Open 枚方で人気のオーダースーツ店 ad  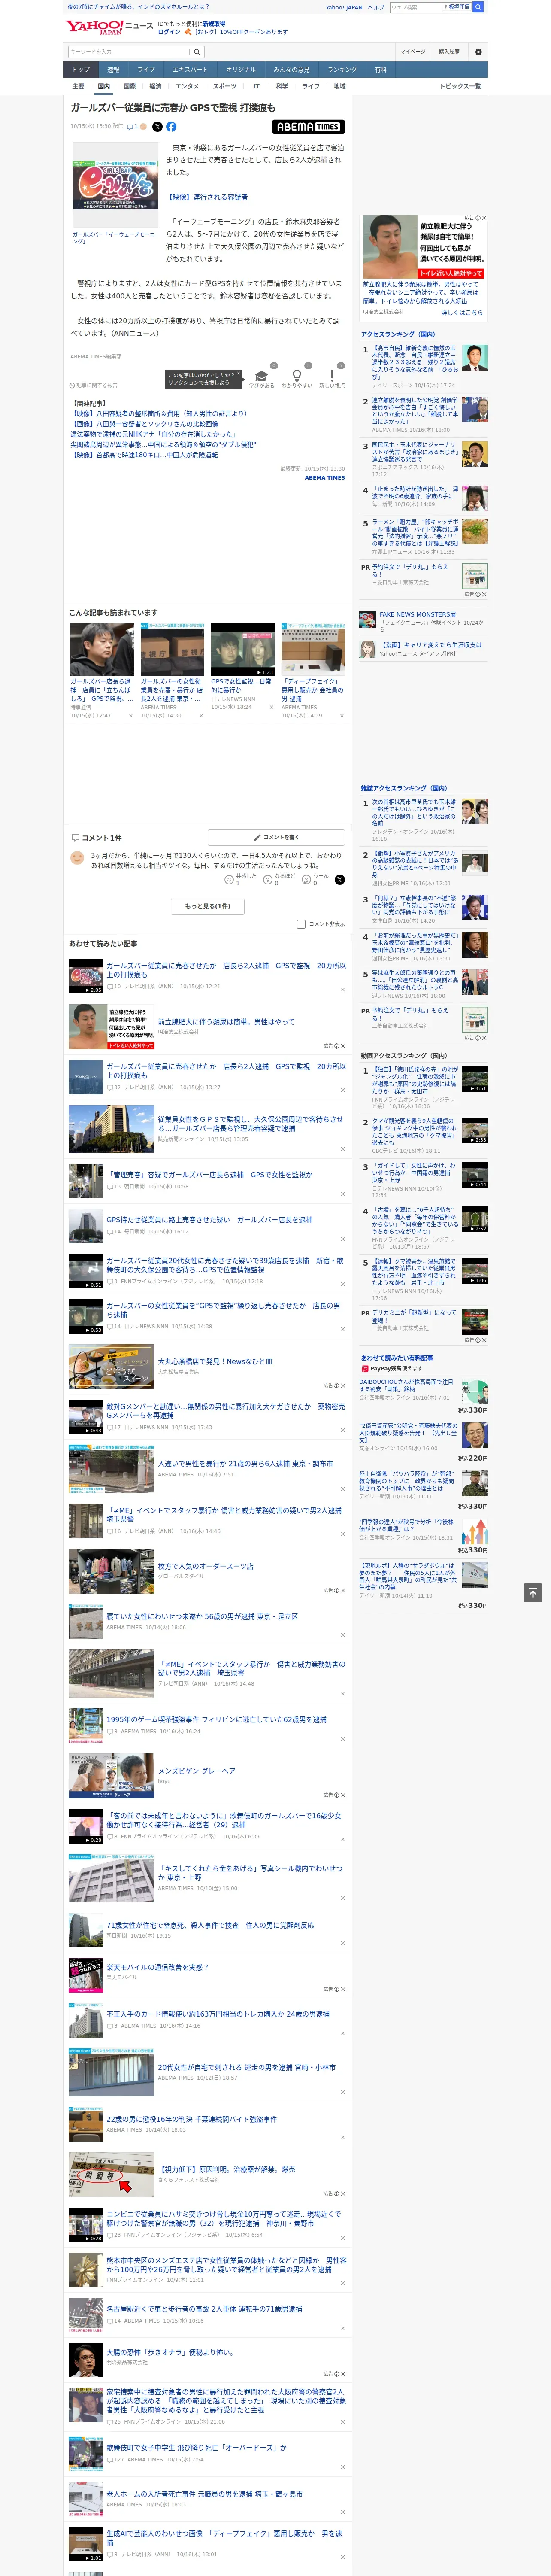point(205,1566)
